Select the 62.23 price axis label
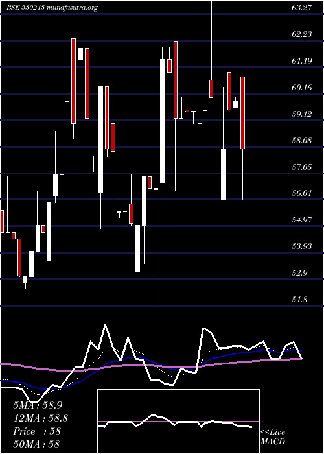The image size is (324, 454). coord(302,34)
